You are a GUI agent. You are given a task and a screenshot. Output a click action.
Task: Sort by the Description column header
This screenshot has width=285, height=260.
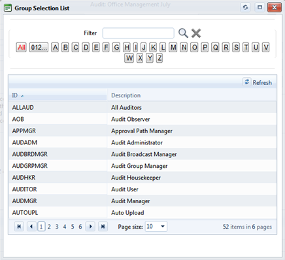[x=192, y=95]
